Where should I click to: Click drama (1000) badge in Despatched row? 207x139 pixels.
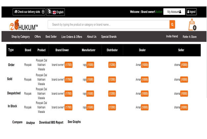pyautogui.click(x=184, y=94)
